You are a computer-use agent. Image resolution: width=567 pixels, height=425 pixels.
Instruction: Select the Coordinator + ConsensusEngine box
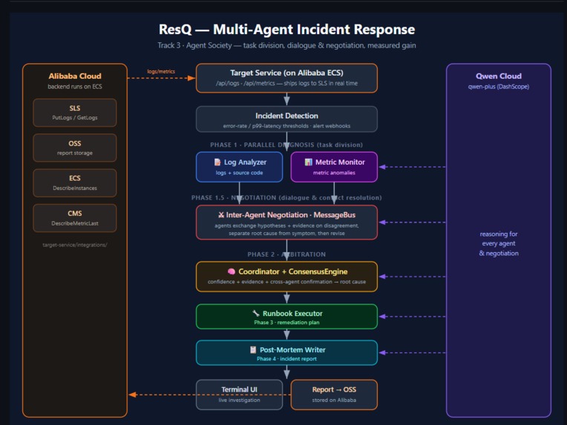286,277
